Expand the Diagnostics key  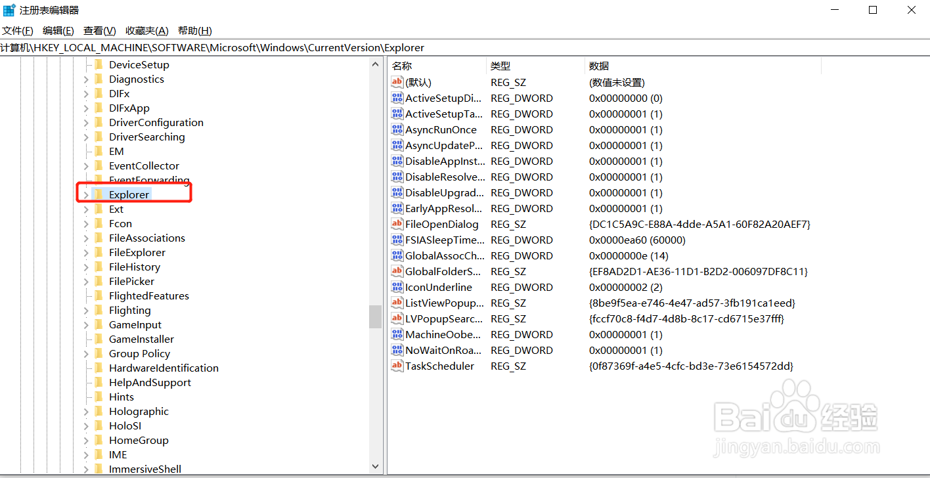pyautogui.click(x=86, y=79)
